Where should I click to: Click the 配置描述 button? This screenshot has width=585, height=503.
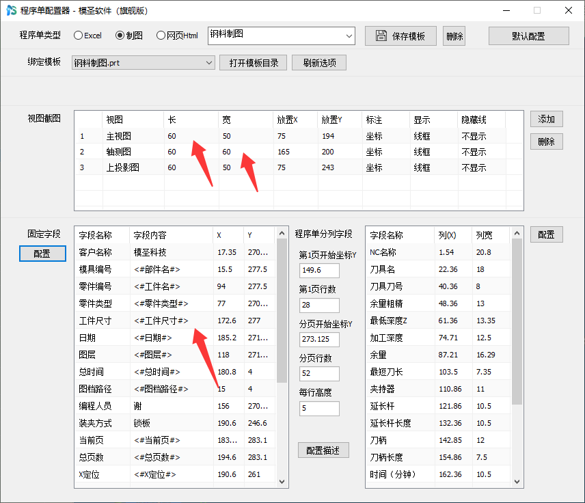click(323, 450)
